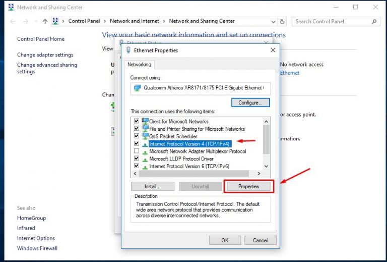Open recent locations dropdown beside Forward arrow

coord(36,22)
